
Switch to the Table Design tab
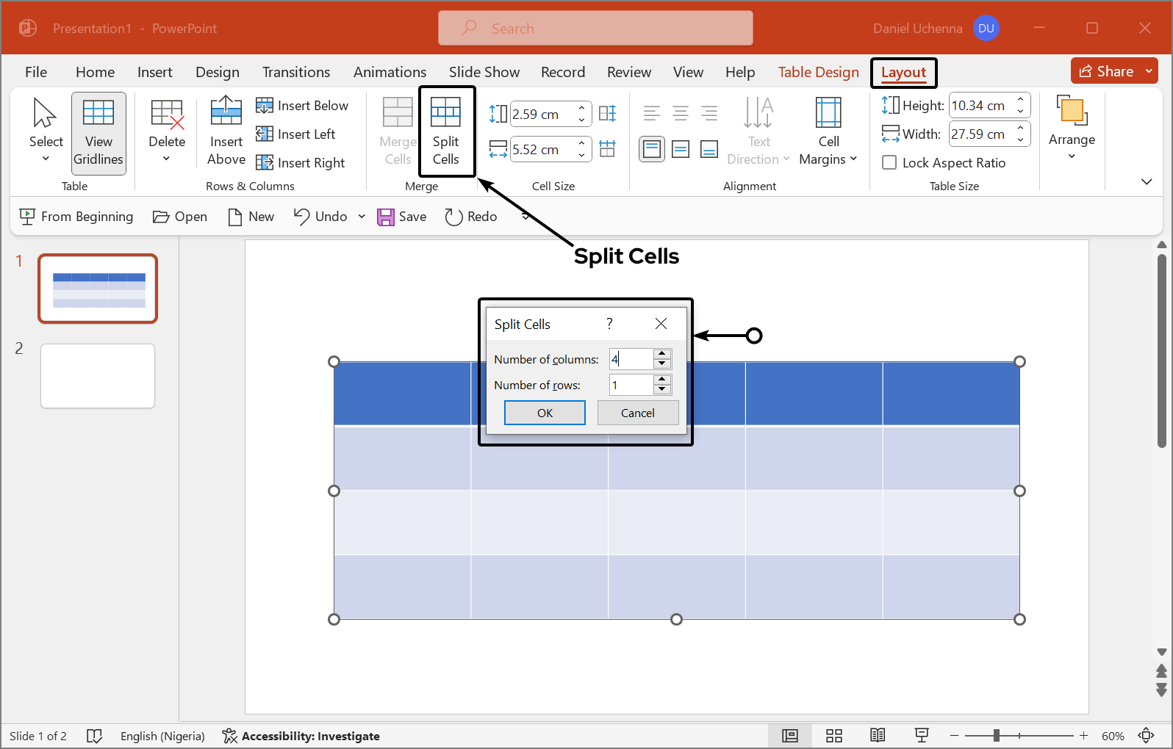818,72
